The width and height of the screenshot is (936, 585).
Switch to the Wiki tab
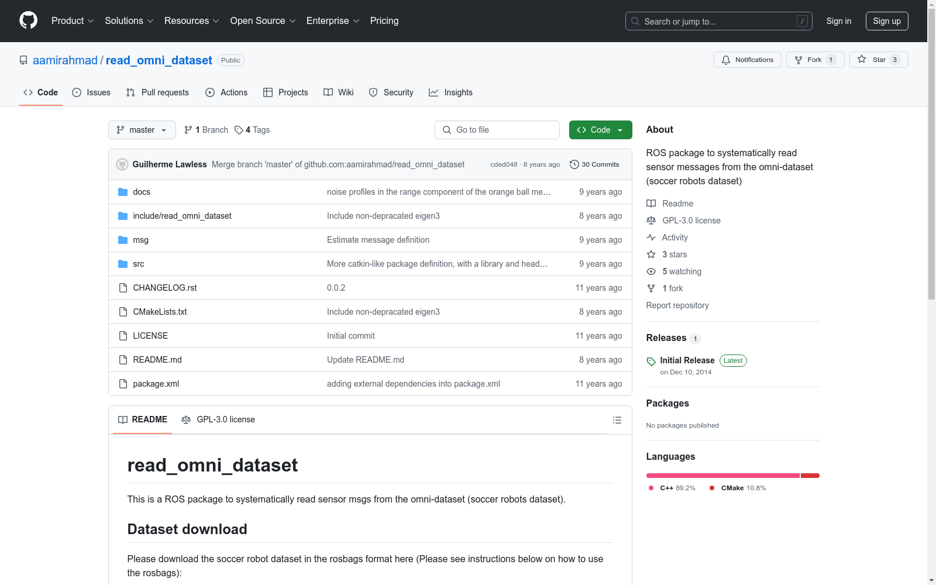339,92
